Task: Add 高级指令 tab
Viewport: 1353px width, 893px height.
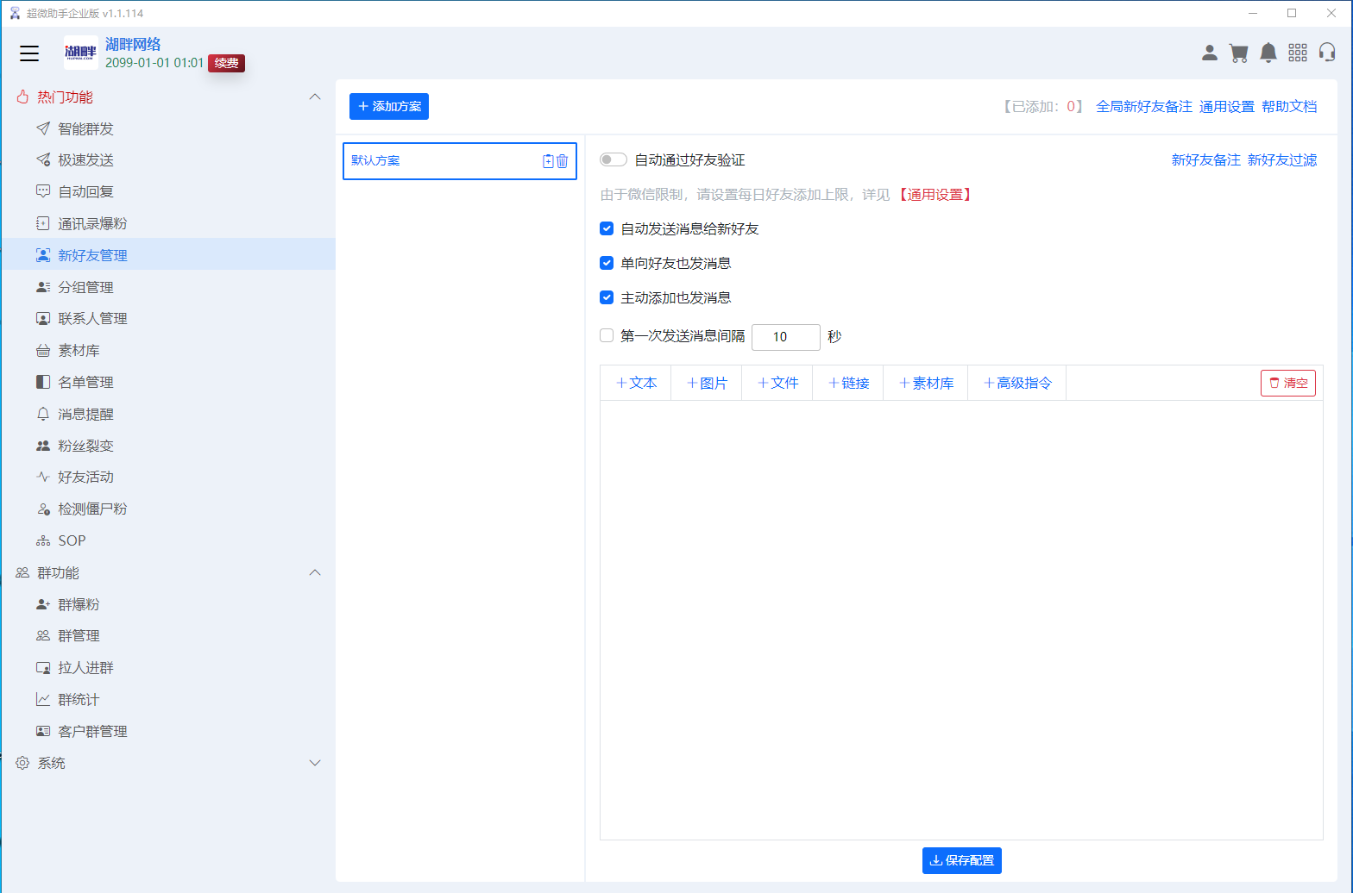Action: coord(1017,384)
